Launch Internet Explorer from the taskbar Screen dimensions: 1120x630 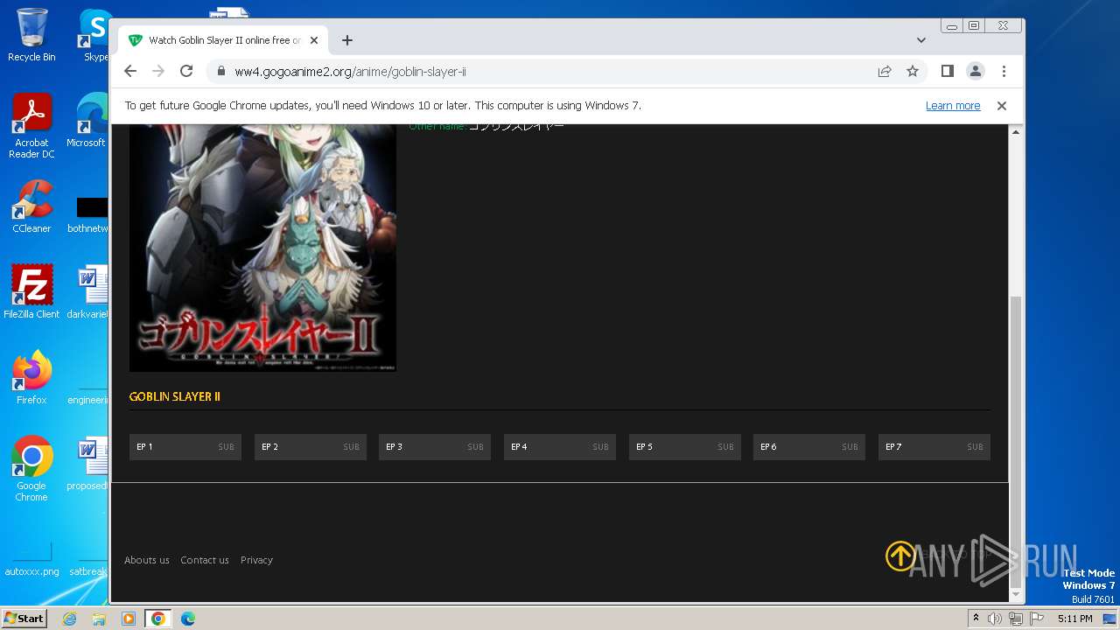[70, 619]
